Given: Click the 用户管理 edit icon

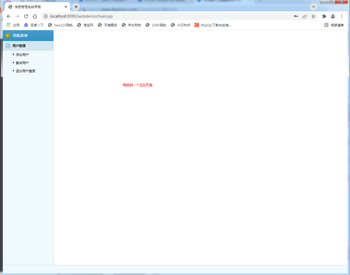Looking at the screenshot, I should [8, 46].
